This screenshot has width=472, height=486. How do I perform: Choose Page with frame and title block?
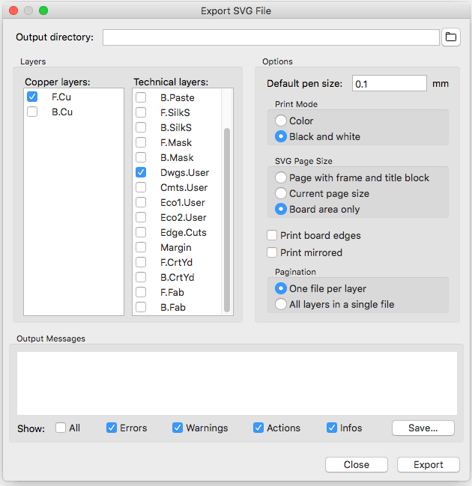(x=282, y=177)
